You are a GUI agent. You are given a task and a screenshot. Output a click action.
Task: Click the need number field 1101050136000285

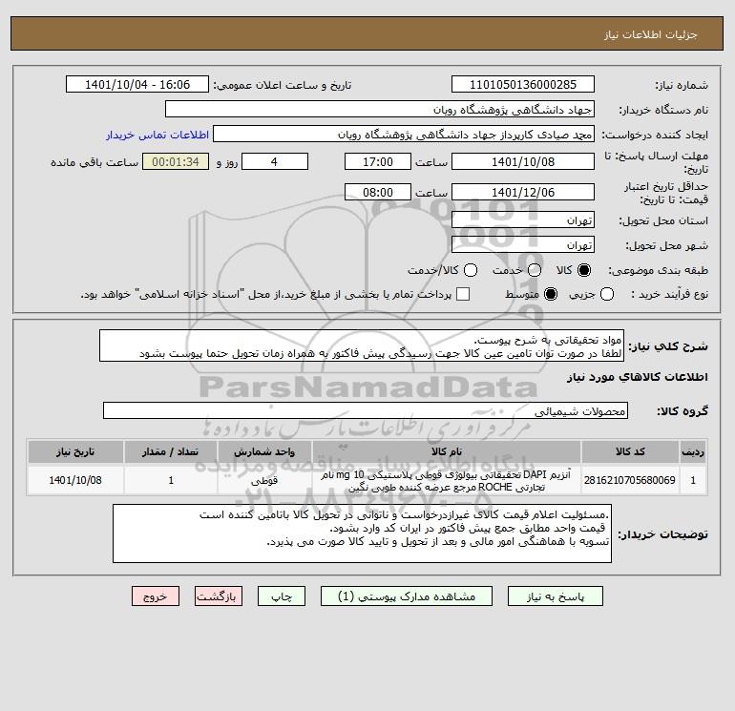(x=523, y=84)
